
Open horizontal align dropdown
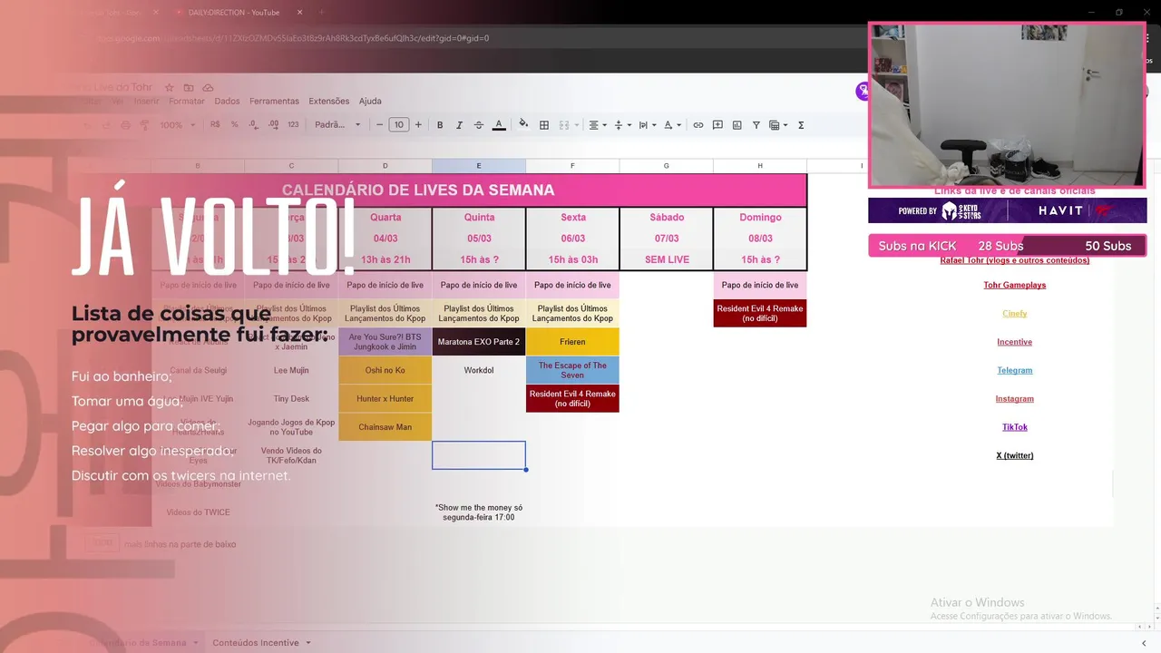pyautogui.click(x=597, y=125)
